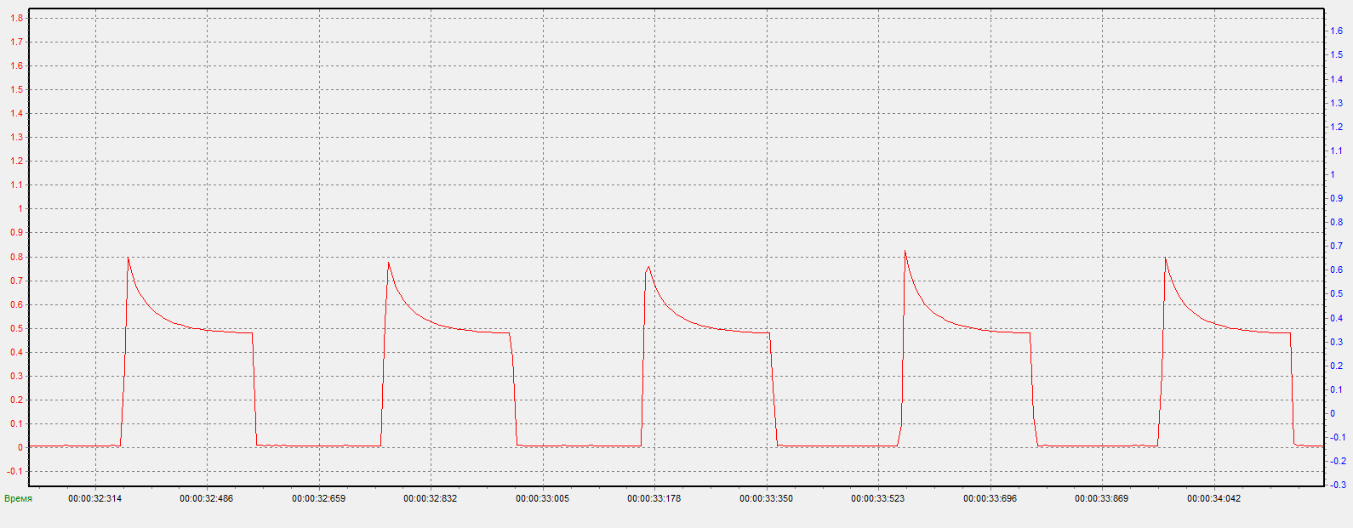Viewport: 1353px width, 528px height.
Task: Click the blue -0.3 right axis value
Action: point(1338,485)
